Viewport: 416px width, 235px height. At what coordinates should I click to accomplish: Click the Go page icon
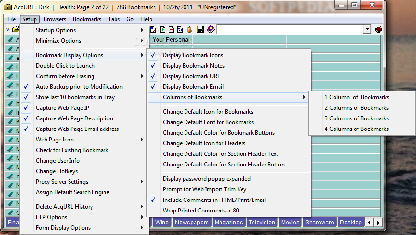point(180,29)
